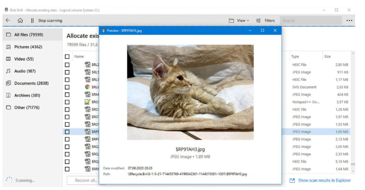
Task: Pause scanning with the pause icon
Action: tap(32, 21)
